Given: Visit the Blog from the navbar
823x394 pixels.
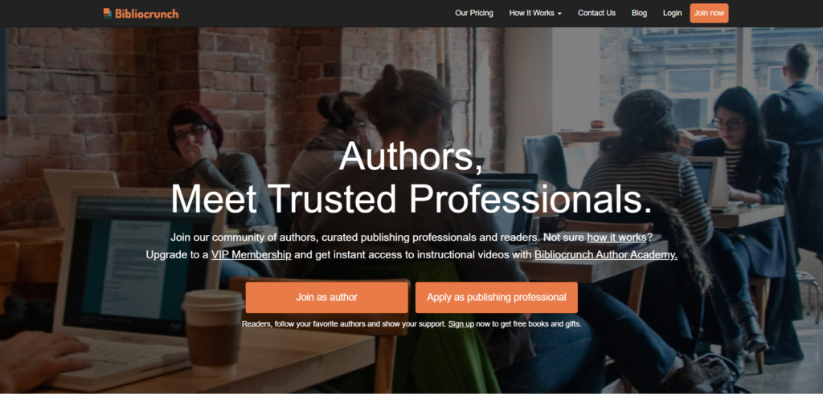Looking at the screenshot, I should tap(639, 13).
